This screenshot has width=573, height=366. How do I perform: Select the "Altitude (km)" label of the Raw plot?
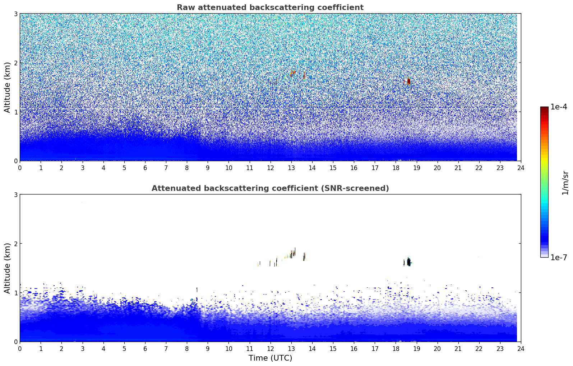point(8,87)
